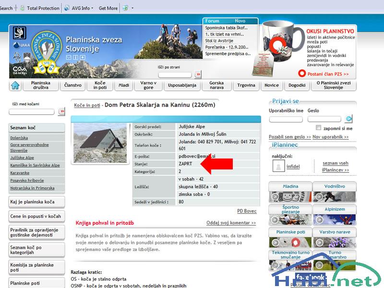The height and width of the screenshot is (288, 384).
Task: Click the Total Protection shield icon
Action: coord(22,8)
